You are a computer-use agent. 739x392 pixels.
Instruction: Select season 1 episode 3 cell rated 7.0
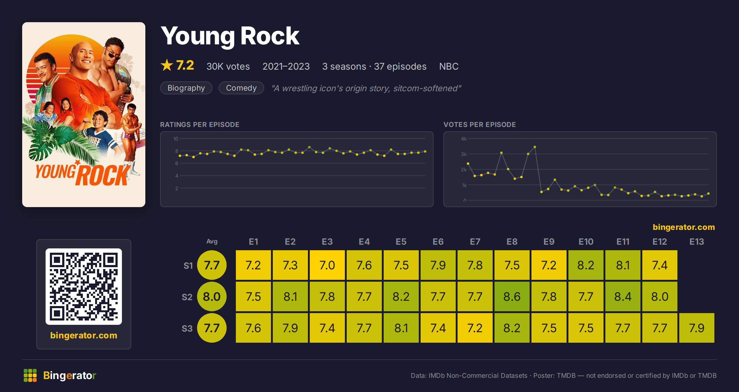(327, 265)
